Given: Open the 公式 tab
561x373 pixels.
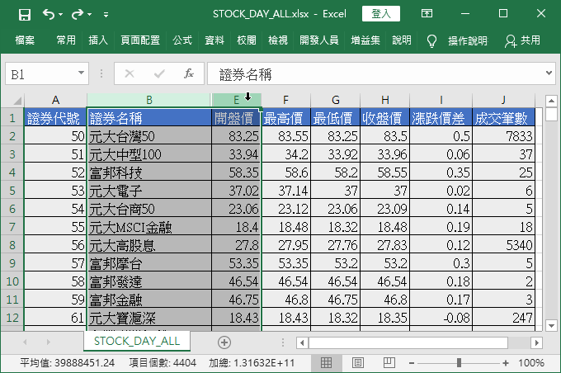Looking at the screenshot, I should pos(182,40).
